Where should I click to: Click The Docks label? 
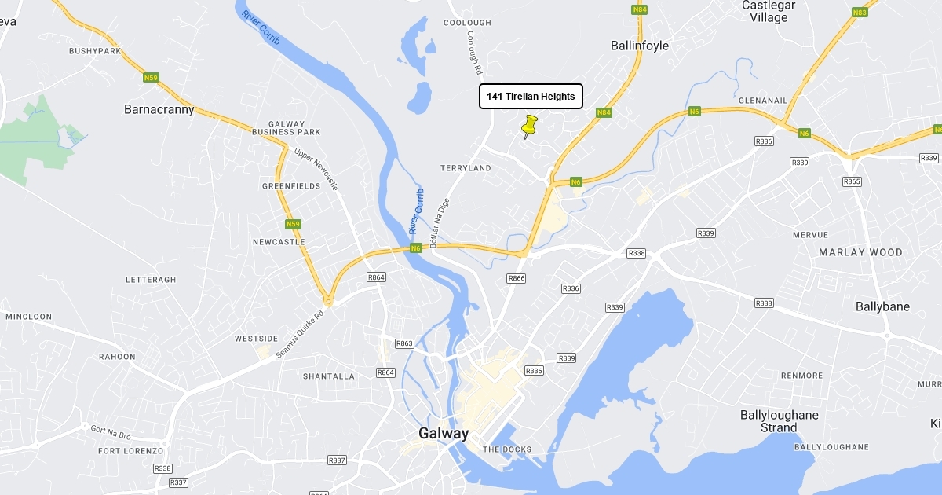pyautogui.click(x=507, y=449)
